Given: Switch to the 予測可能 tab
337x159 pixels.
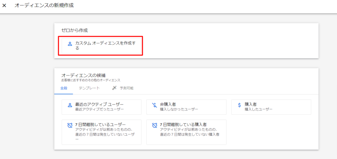Looking at the screenshot, I should click(x=127, y=88).
